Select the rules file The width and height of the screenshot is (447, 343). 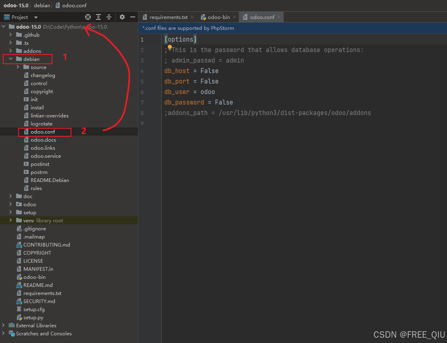point(36,188)
